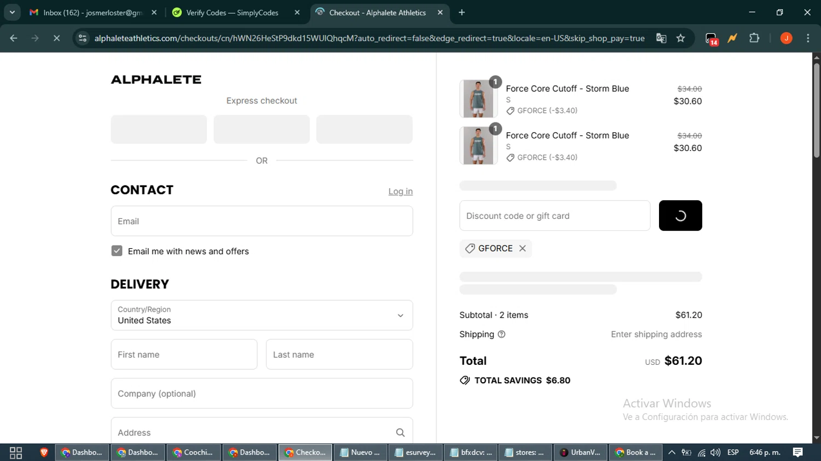
Task: Open the Chrome three-dot menu
Action: click(x=808, y=38)
